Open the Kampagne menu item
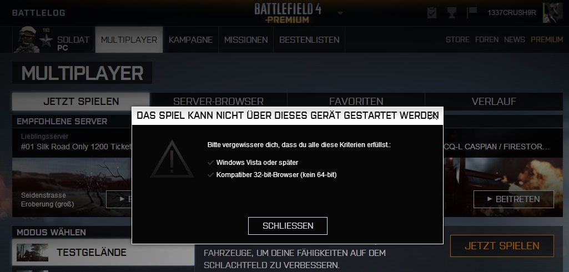Screen dimensions: 569x272 tap(190, 40)
